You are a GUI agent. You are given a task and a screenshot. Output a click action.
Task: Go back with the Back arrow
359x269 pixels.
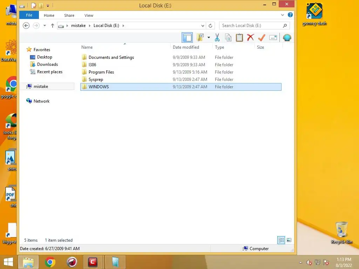26,26
